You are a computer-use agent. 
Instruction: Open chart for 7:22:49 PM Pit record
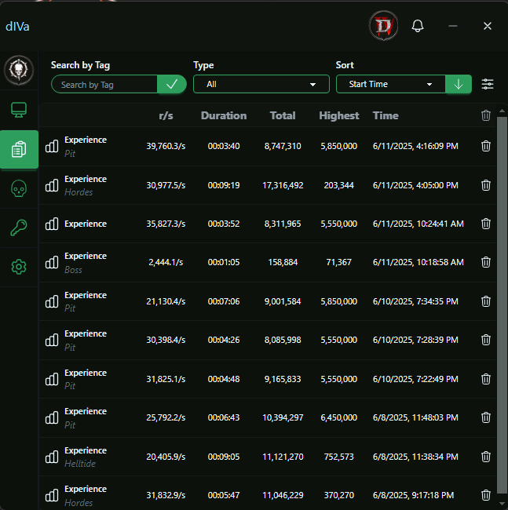(52, 379)
